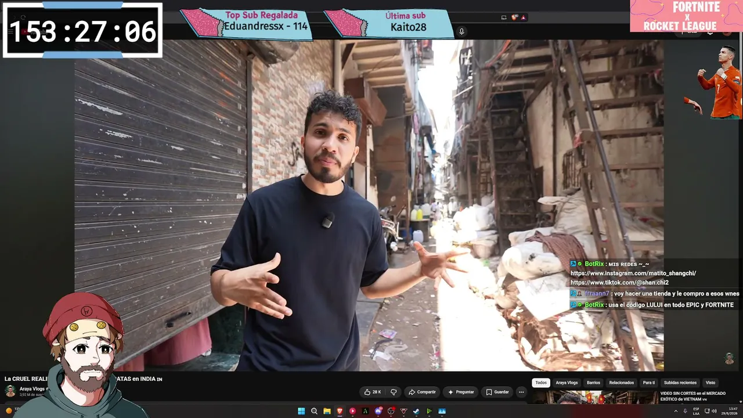This screenshot has width=743, height=418.
Task: Open the pink play-button app in taskbar
Action: [x=352, y=411]
